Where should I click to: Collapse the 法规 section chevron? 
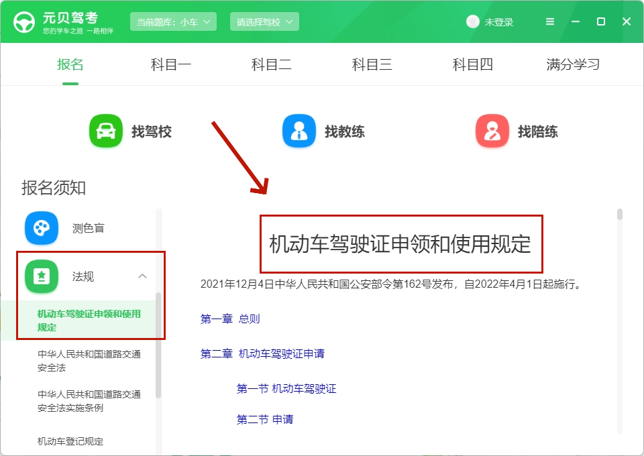coord(142,276)
